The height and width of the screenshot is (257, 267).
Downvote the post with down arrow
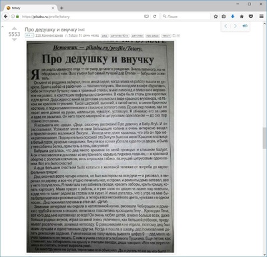[x=14, y=40]
